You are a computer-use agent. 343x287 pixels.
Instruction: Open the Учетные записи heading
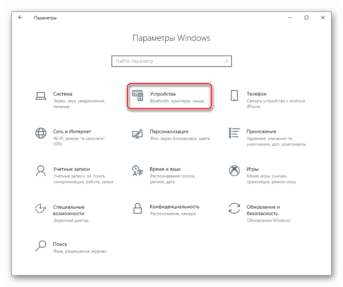point(71,169)
